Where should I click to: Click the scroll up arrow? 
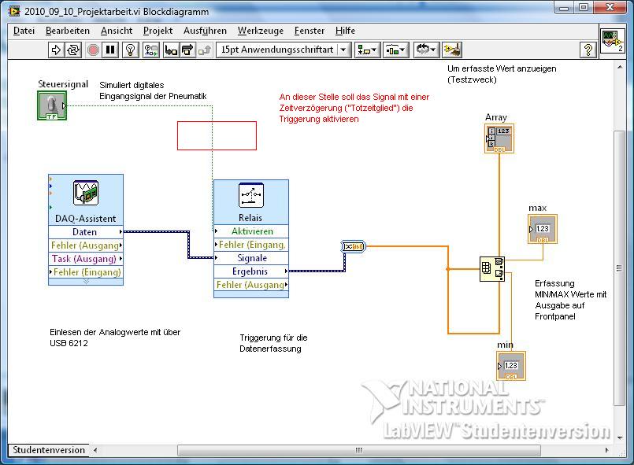click(x=620, y=67)
